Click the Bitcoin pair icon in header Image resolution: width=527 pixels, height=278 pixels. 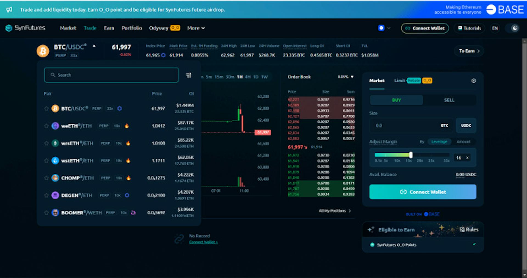[x=43, y=51]
